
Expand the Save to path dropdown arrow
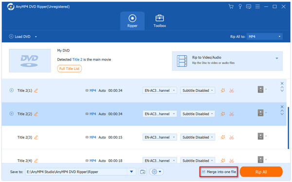(x=131, y=172)
